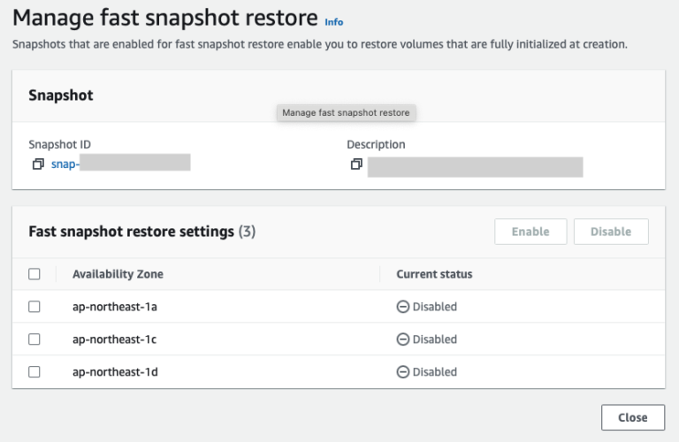Copy the Snapshot ID with copy icon

coord(38,164)
